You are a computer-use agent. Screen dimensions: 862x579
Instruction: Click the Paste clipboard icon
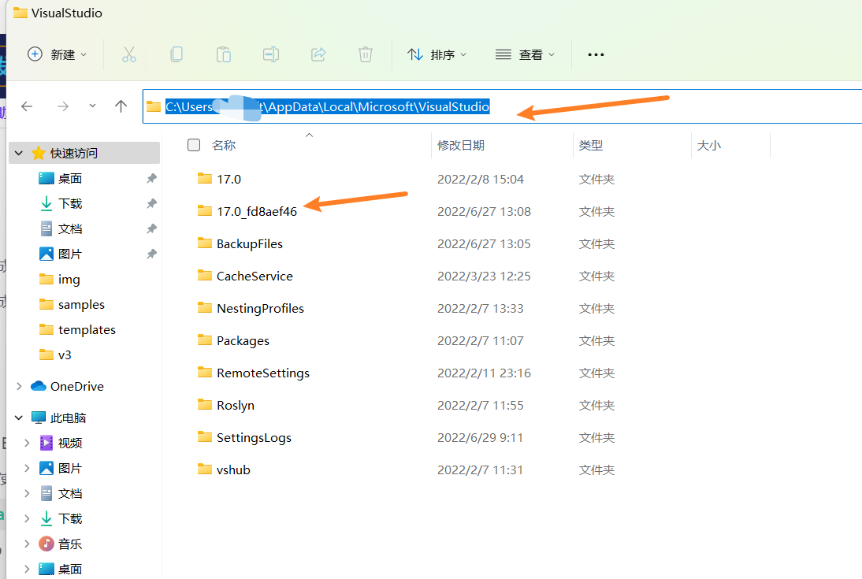pos(224,54)
